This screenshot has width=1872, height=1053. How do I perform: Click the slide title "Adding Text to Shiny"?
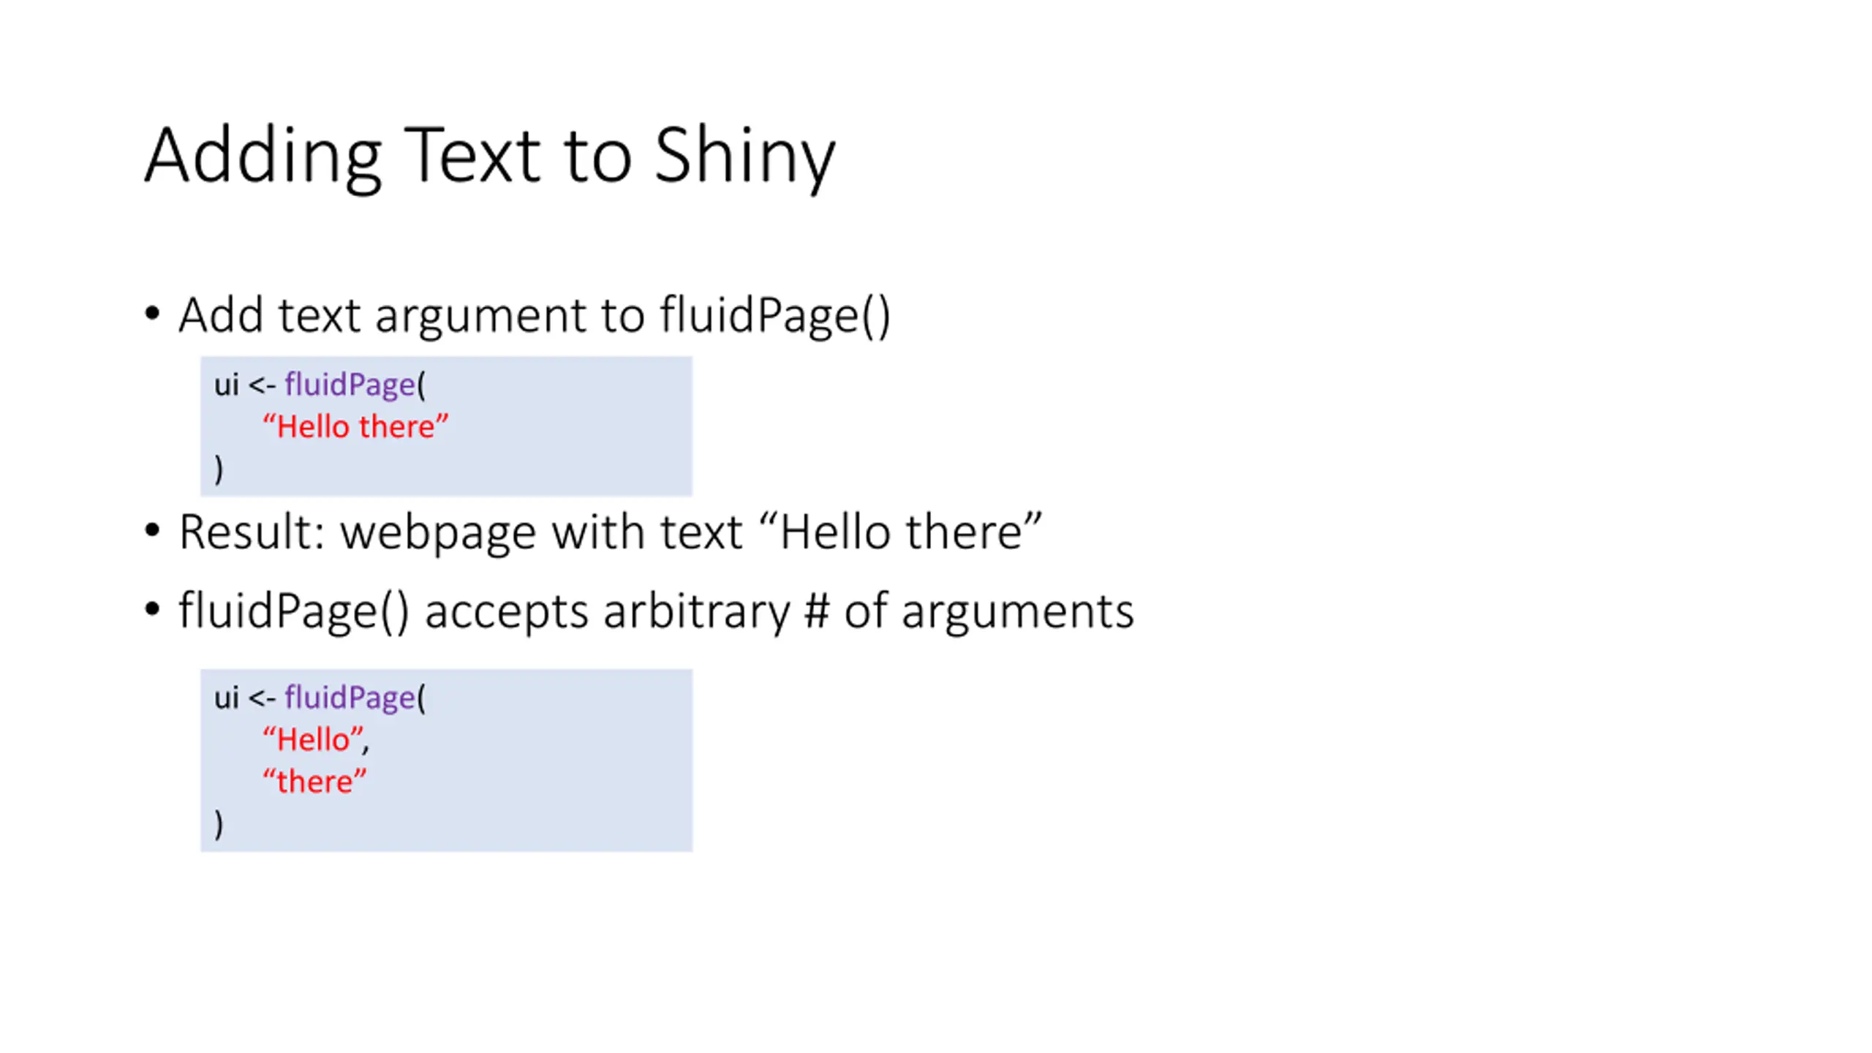coord(490,156)
